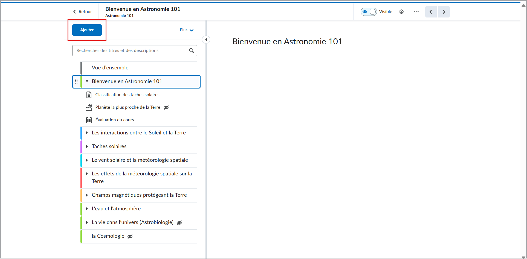Open Classification des taches solaires
Viewport: 527px width, 259px height.
[x=127, y=95]
